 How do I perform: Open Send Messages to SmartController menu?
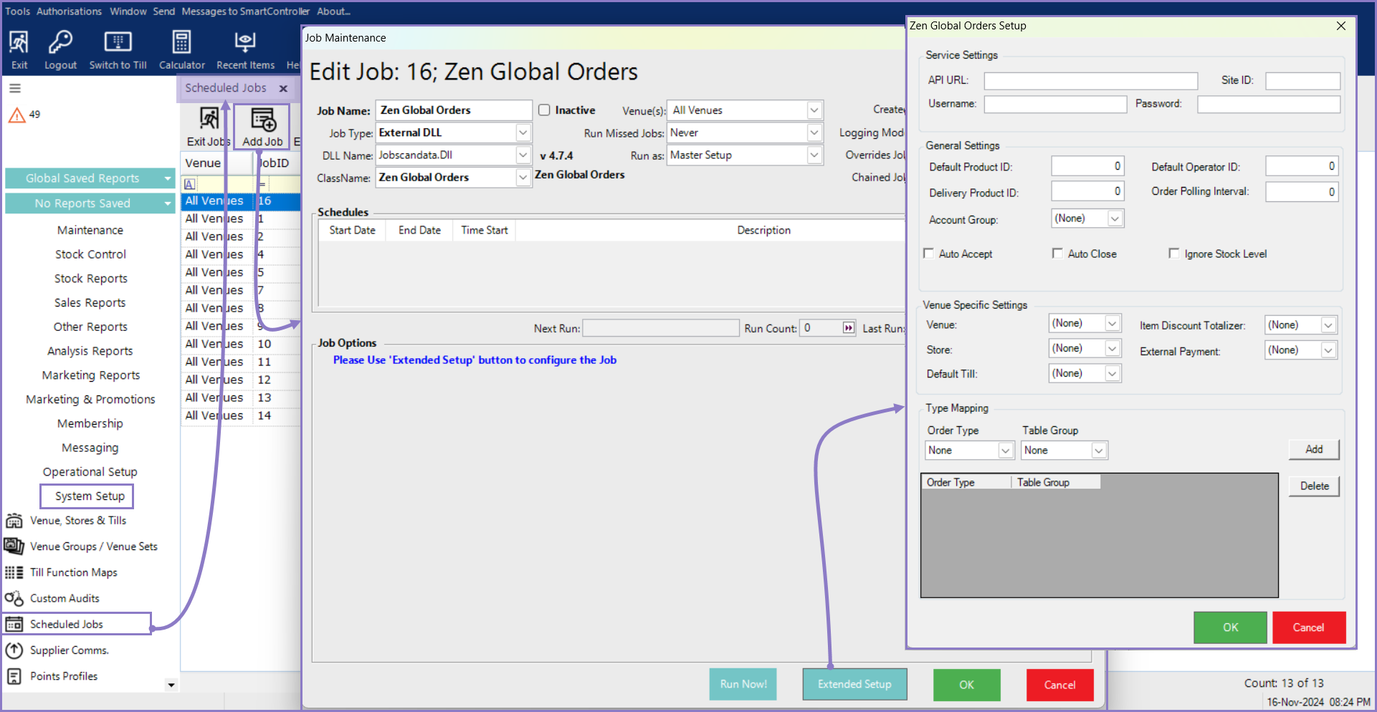click(x=231, y=11)
